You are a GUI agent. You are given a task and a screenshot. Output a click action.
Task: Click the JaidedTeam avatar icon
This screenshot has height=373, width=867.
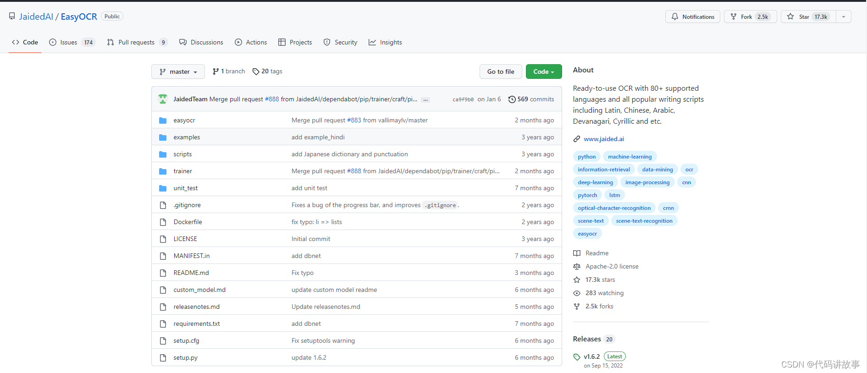pos(163,99)
